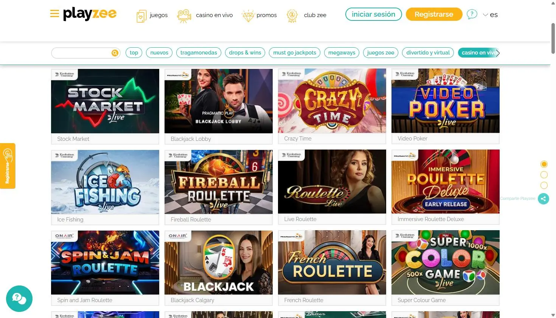Viewport: 556px width, 318px height.
Task: Select the tragamonedas category tab
Action: (199, 53)
